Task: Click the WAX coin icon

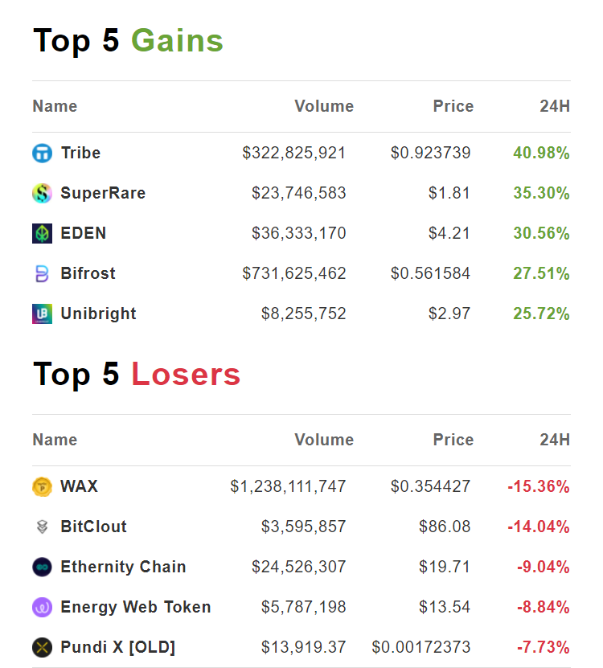Action: [42, 486]
